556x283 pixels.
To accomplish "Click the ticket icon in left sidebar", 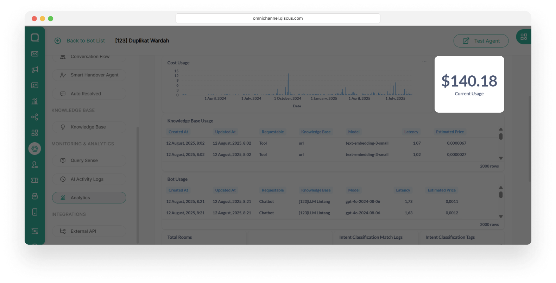I will [x=34, y=180].
